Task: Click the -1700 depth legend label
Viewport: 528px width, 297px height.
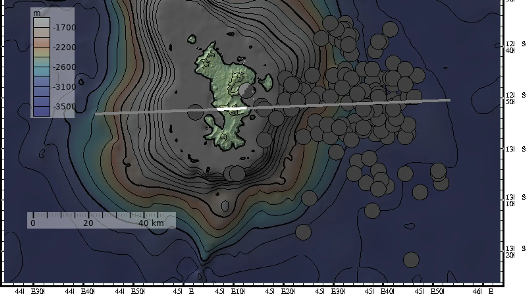Action: pyautogui.click(x=64, y=28)
